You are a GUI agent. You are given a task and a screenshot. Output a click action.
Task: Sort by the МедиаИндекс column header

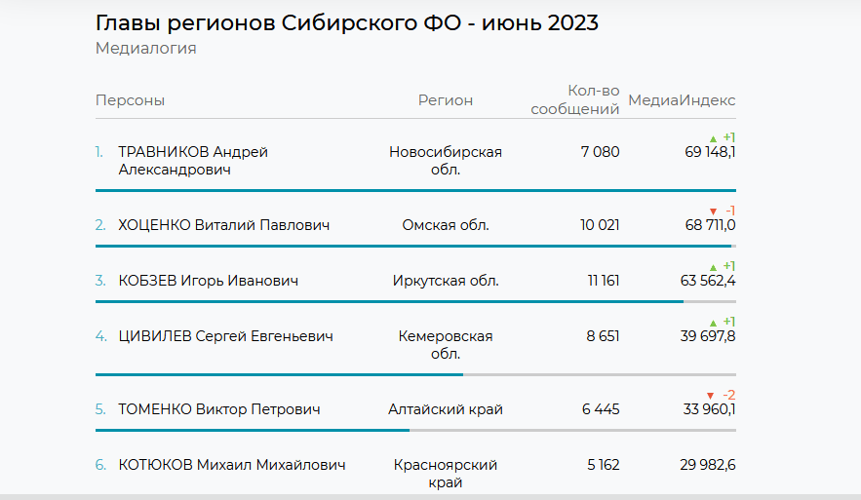(x=682, y=100)
